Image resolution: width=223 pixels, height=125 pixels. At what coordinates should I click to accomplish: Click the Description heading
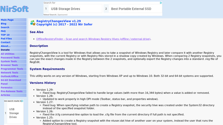[39, 46]
